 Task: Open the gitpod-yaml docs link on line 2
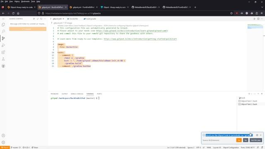tap(132, 31)
